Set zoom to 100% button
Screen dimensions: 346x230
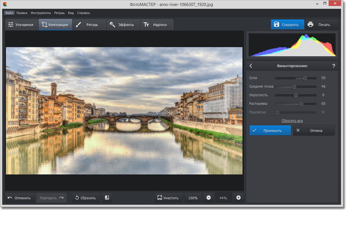(193, 198)
